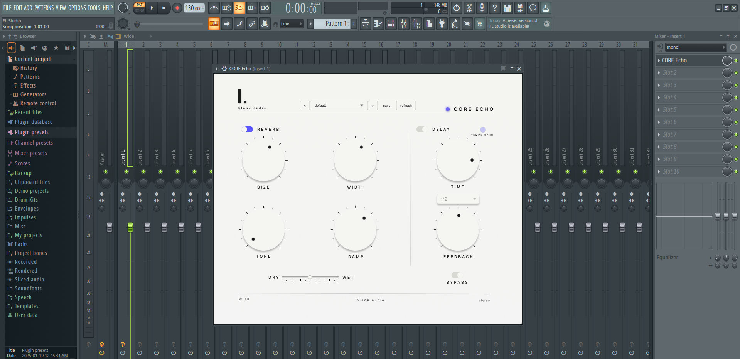Toggle the CORE Echo slot enable LED
740x359 pixels.
(736, 61)
